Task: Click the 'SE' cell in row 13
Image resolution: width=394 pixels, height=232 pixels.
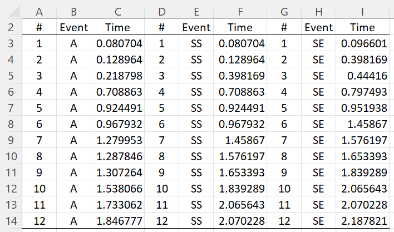Action: [319, 205]
